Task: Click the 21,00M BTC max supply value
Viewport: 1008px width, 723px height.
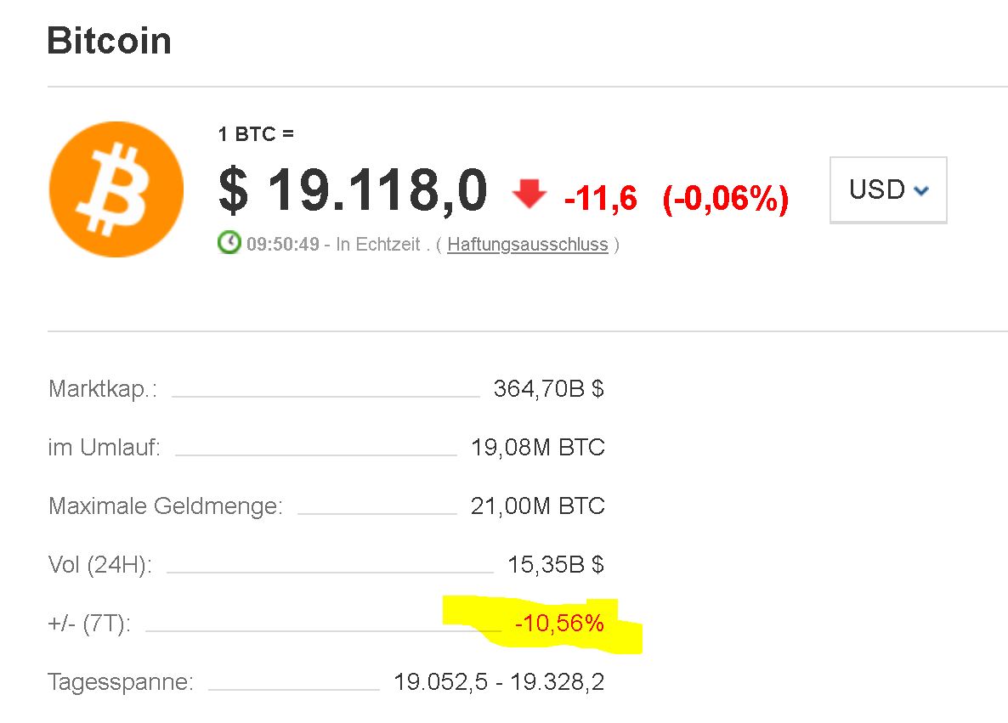Action: click(x=537, y=506)
